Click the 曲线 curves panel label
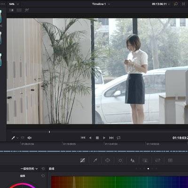Image resolution: width=188 pixels, height=188 pixels. (52, 169)
